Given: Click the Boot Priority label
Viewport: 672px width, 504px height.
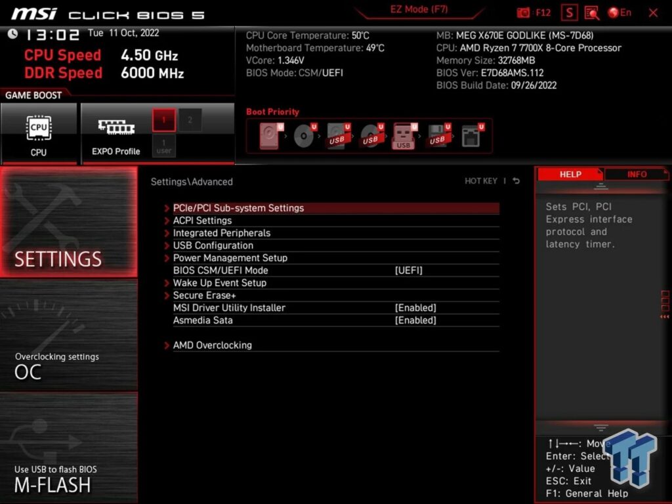Looking at the screenshot, I should tap(272, 112).
